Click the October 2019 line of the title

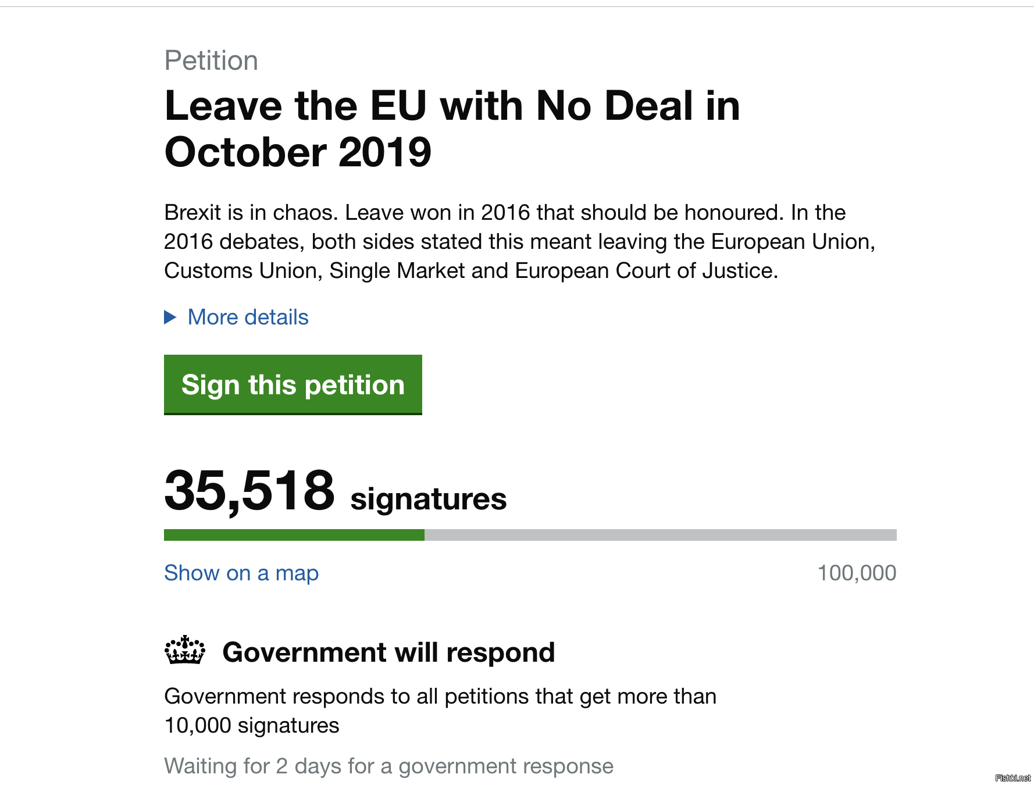[298, 152]
